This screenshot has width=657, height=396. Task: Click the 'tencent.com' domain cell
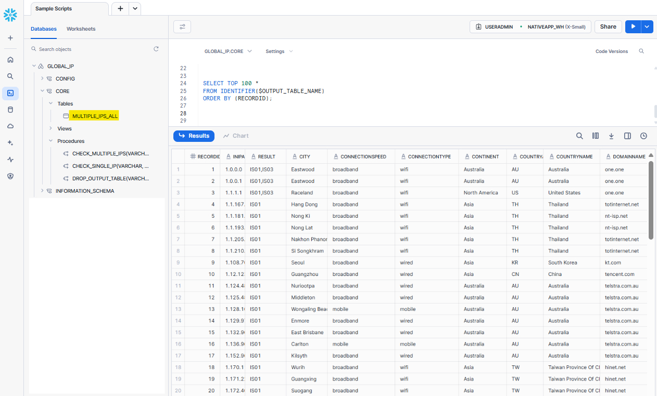click(624, 274)
